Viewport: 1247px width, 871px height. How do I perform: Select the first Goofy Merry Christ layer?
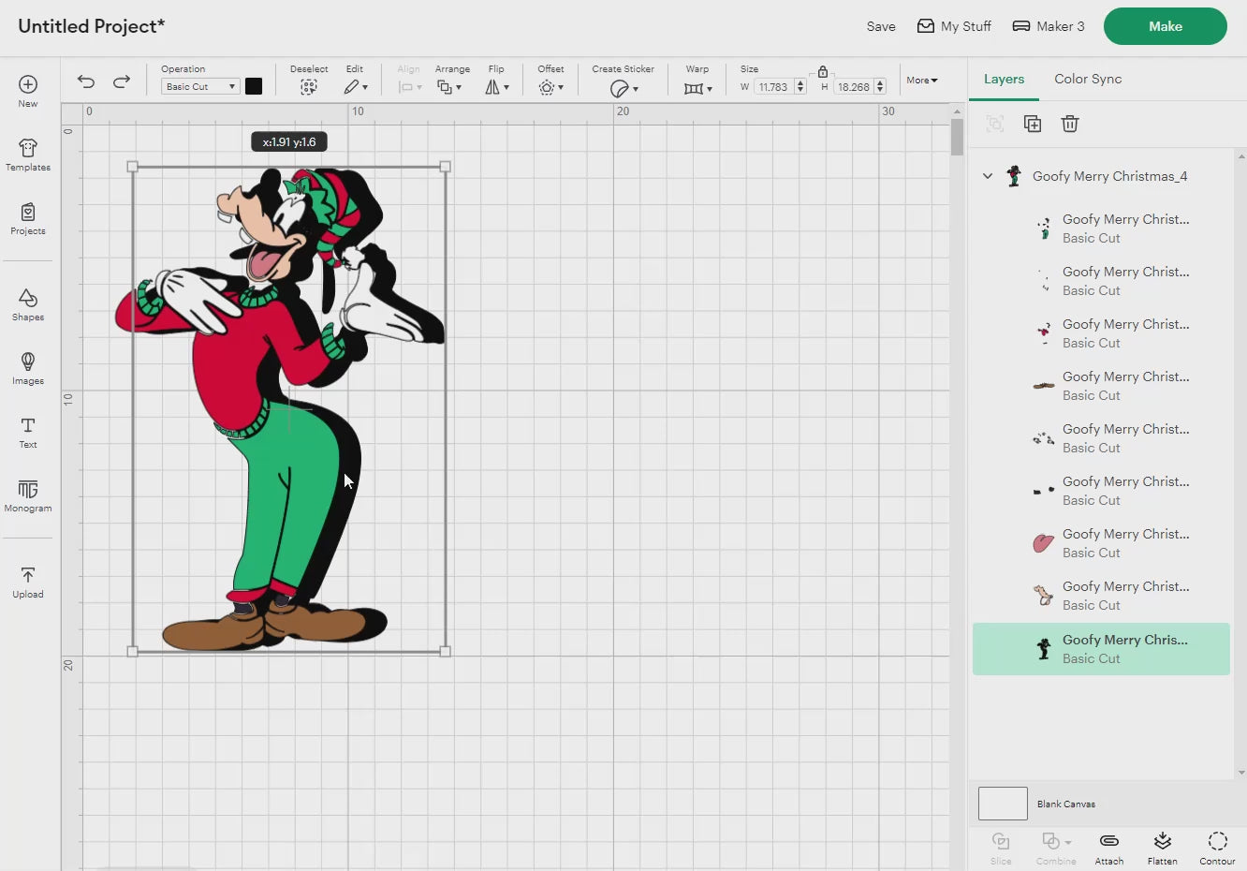click(1101, 229)
